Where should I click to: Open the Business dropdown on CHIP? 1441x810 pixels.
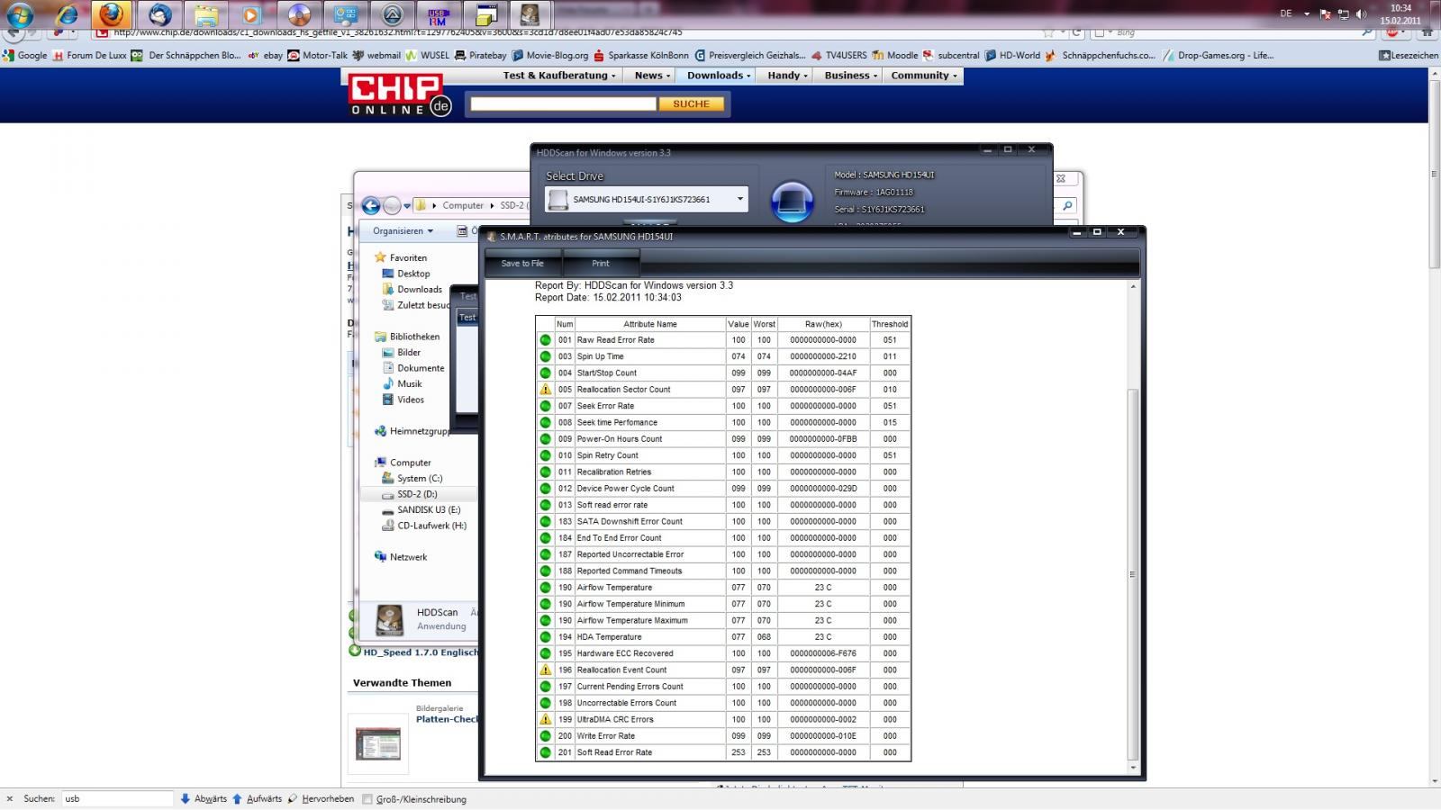[851, 76]
